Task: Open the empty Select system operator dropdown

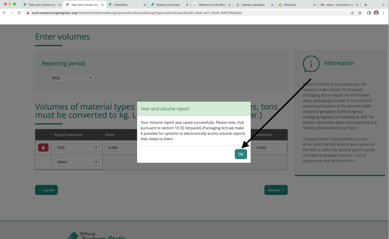Action: click(77, 162)
